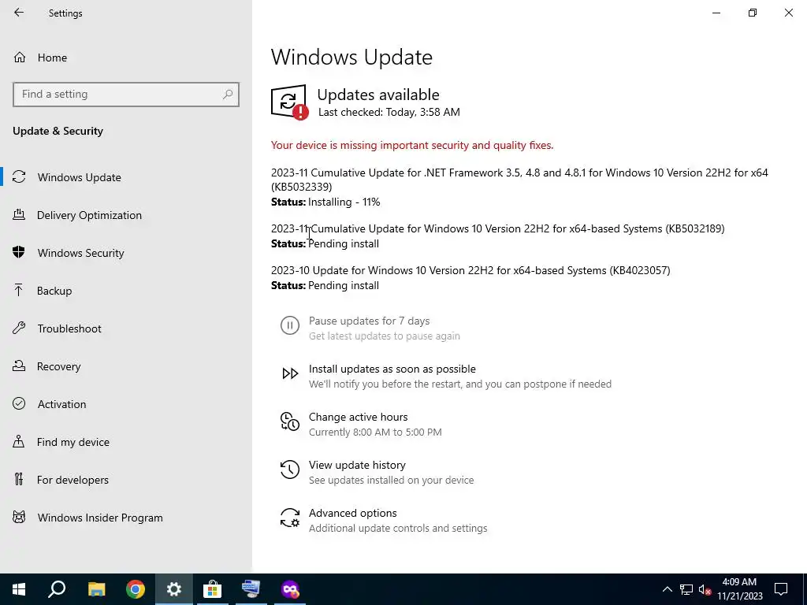Click the Windows Insider Program cat icon

tap(19, 517)
